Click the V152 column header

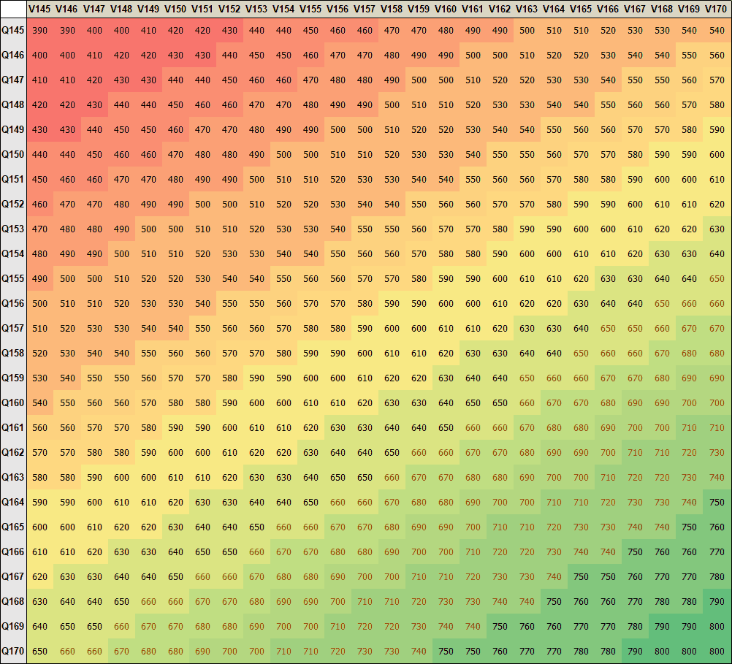pyautogui.click(x=229, y=9)
